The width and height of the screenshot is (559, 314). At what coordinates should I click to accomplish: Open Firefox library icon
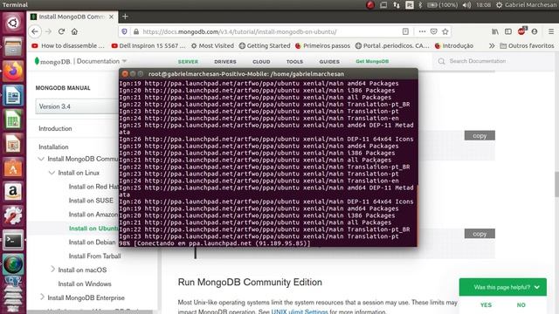click(495, 31)
